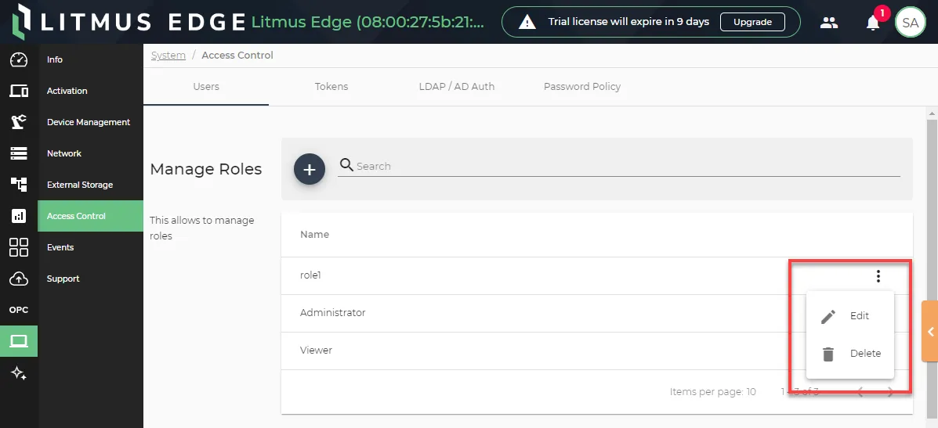Select Edit from the role menu
The width and height of the screenshot is (938, 428).
[x=850, y=316]
